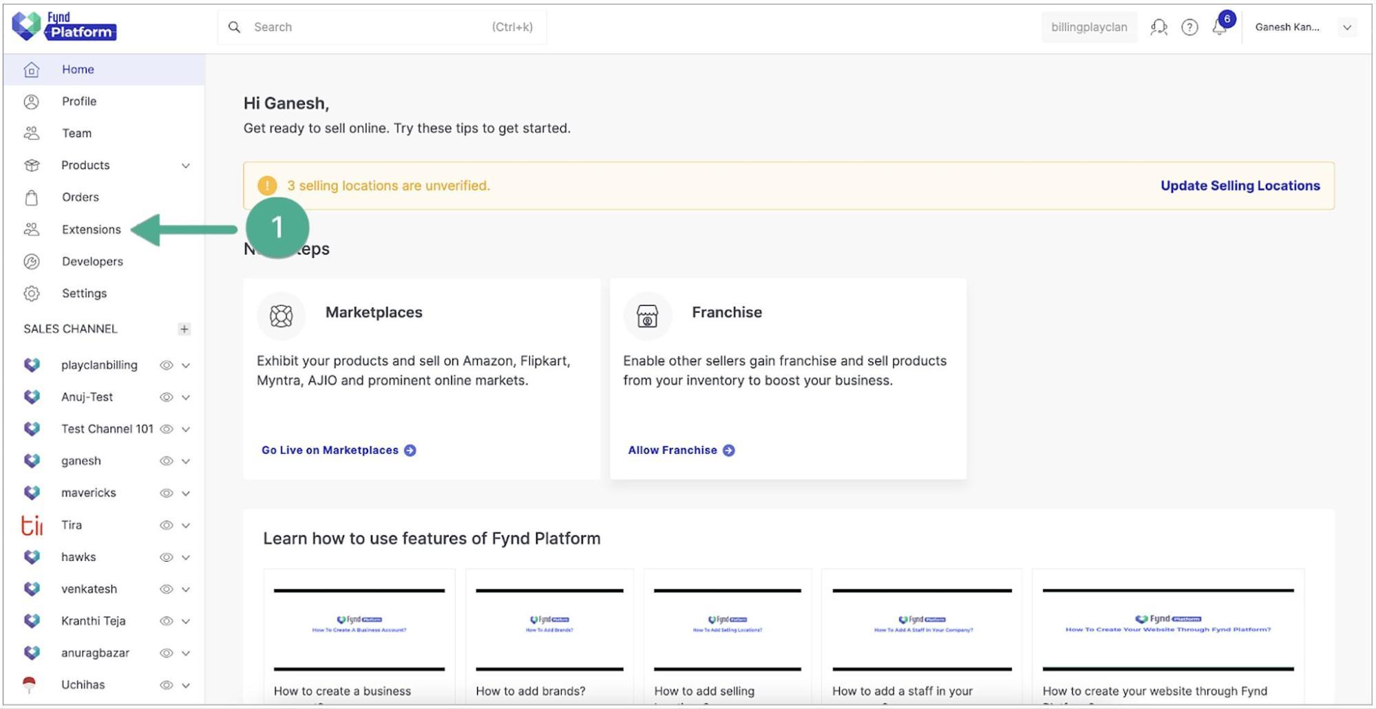Click the playclanbilling channel logo
The width and height of the screenshot is (1376, 709).
[32, 365]
